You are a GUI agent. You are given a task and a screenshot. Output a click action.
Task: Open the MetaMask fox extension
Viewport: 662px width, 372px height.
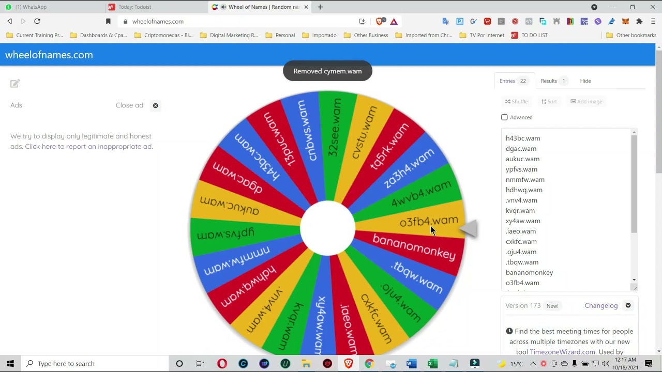pos(625,22)
